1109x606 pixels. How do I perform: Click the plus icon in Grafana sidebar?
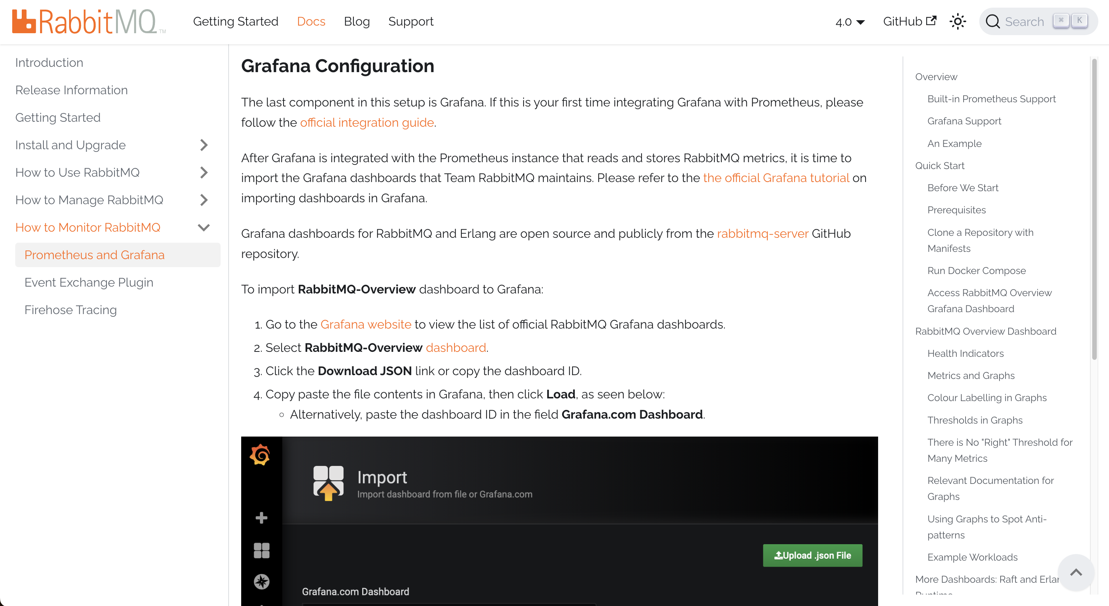click(x=261, y=518)
